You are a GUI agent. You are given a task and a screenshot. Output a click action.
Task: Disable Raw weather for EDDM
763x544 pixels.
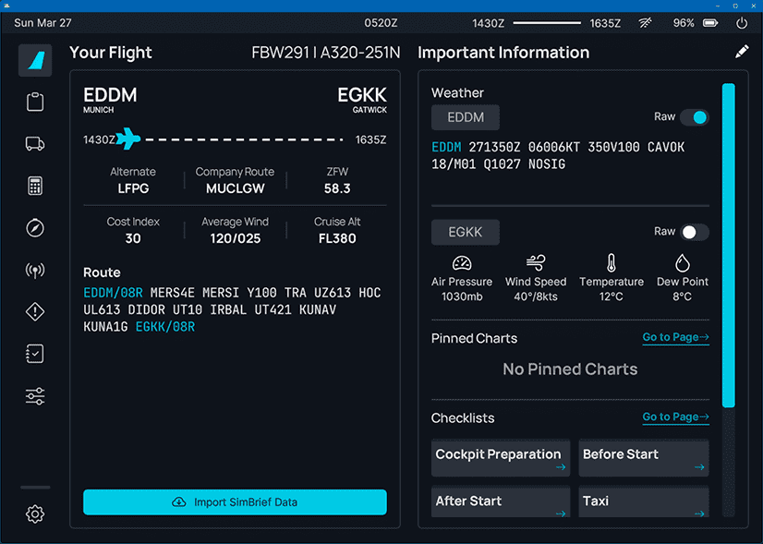[694, 117]
